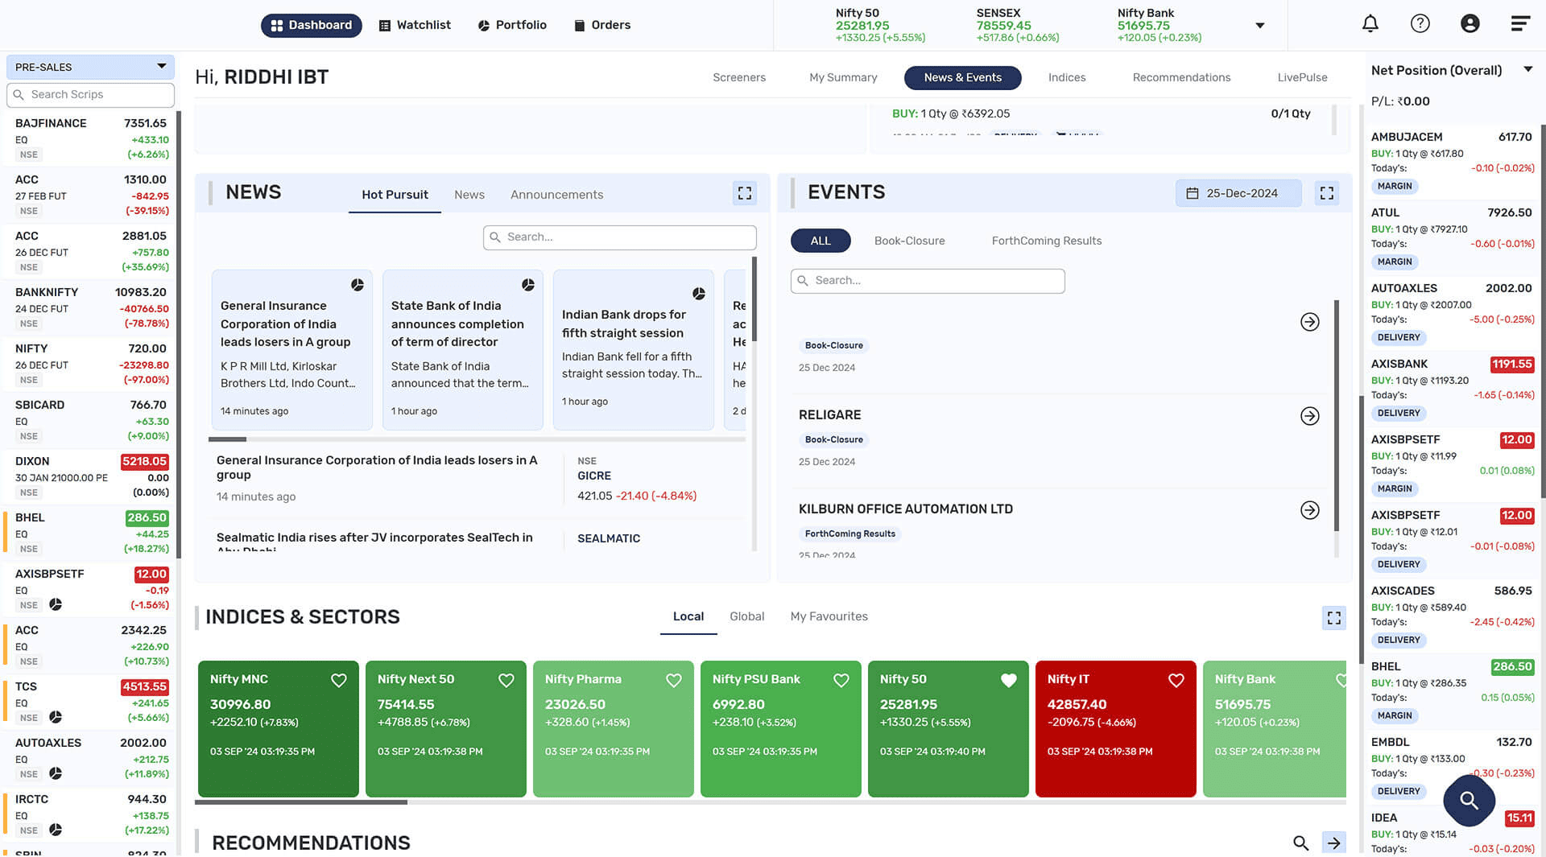Open the help question mark icon
This screenshot has height=857, width=1546.
(x=1420, y=24)
